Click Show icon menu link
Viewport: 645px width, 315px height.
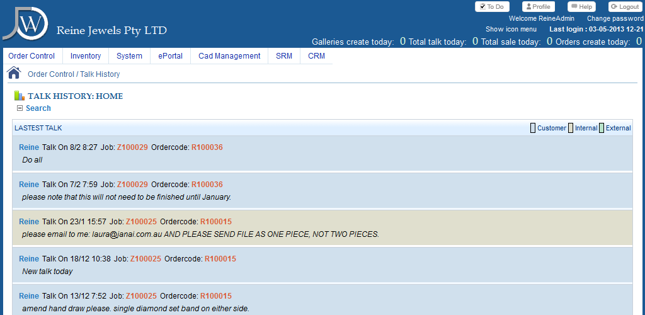point(511,29)
